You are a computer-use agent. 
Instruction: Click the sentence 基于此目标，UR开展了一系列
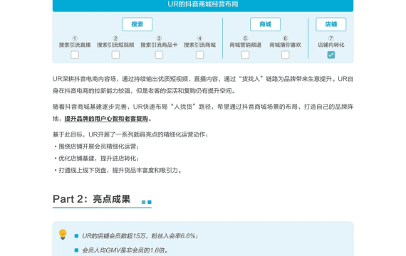(x=130, y=134)
